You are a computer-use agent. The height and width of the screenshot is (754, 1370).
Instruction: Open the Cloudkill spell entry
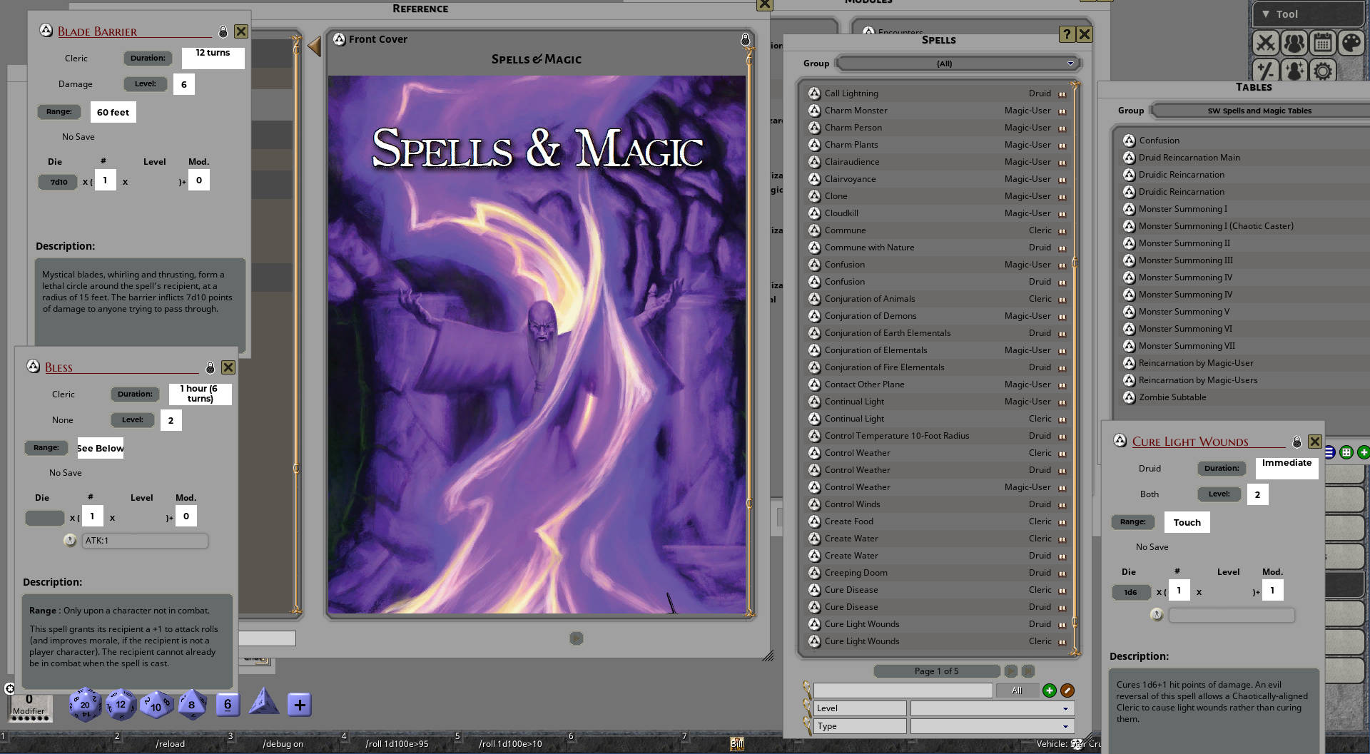938,213
